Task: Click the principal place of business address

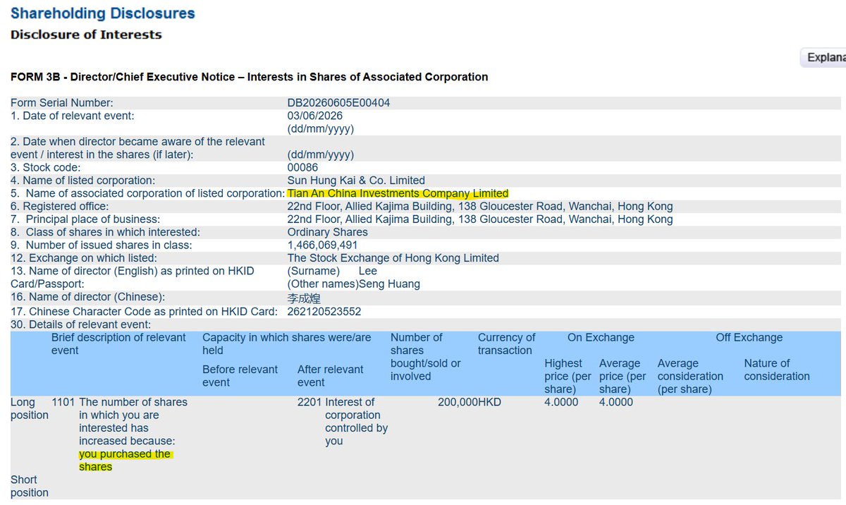Action: tap(480, 219)
